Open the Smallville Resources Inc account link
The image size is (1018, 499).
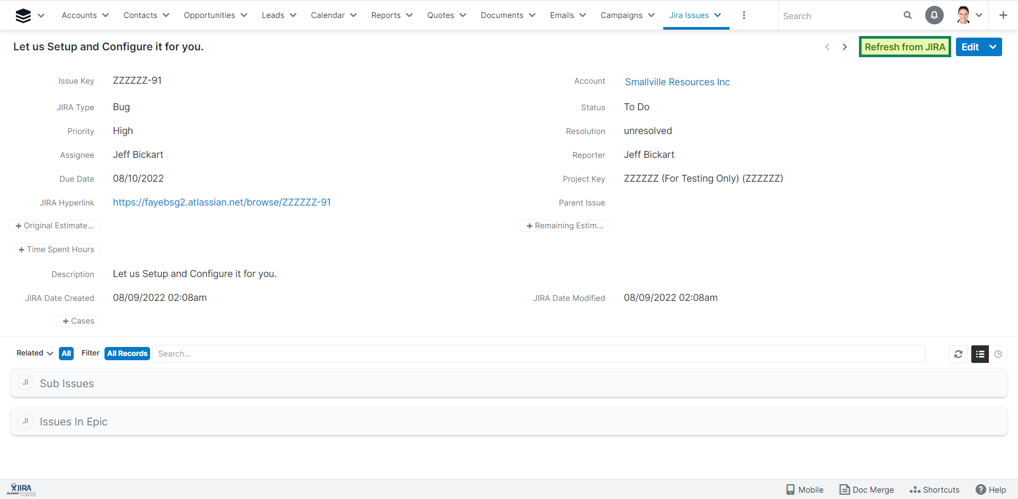(677, 82)
